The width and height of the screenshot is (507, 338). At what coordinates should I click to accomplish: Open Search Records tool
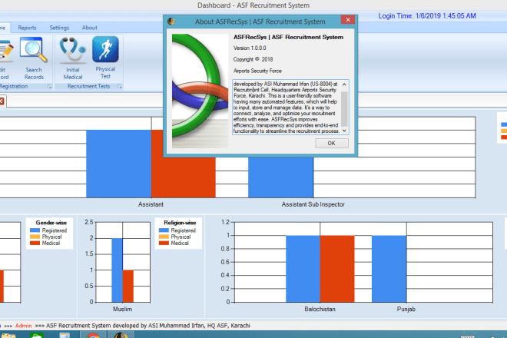point(34,58)
